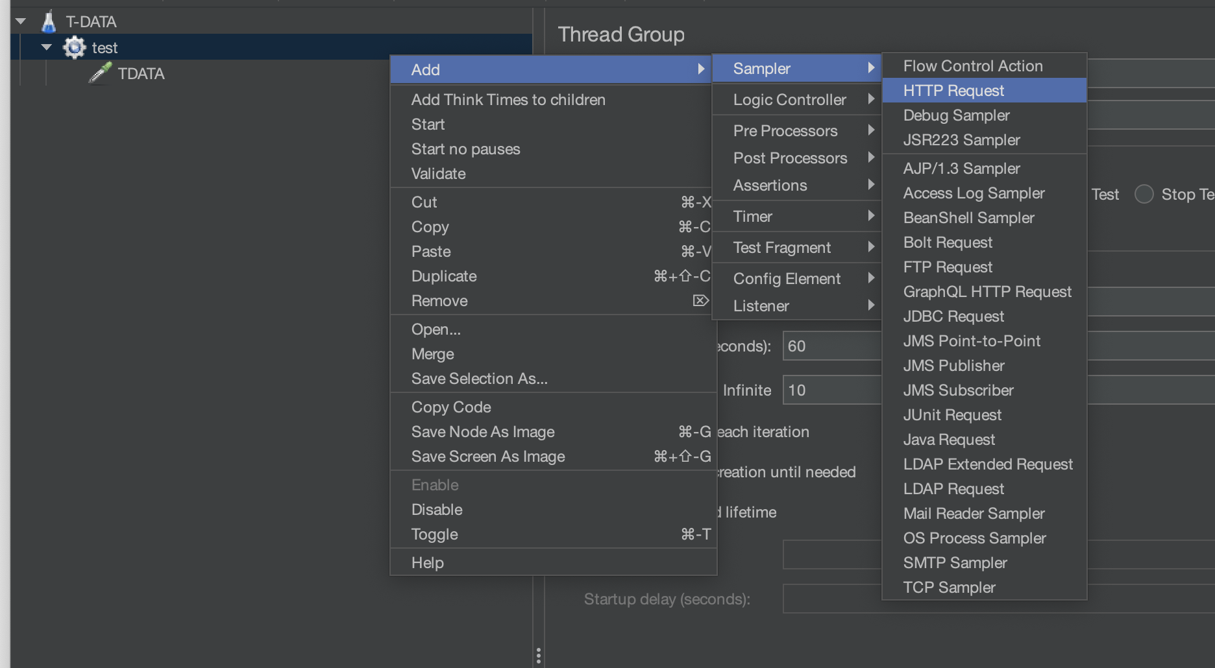This screenshot has width=1215, height=668.
Task: Click Toggle in context menu
Action: [x=553, y=534]
